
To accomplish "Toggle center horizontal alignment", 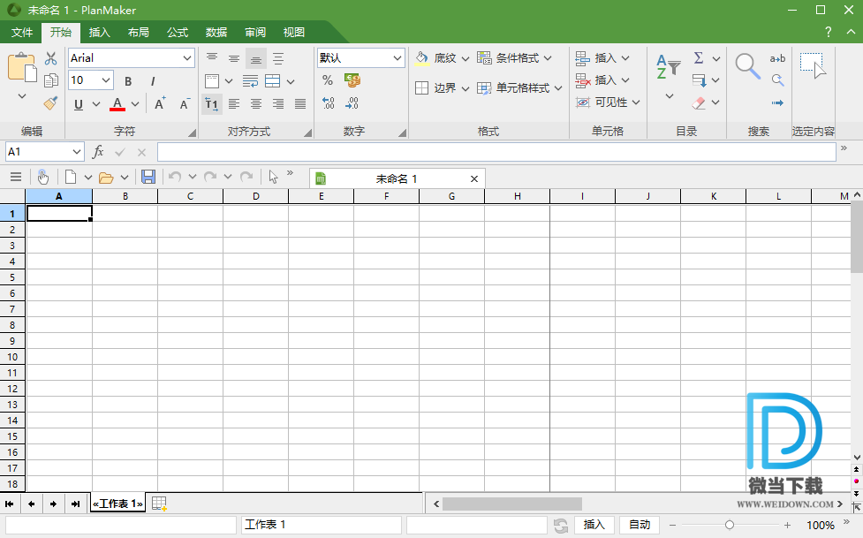I will coord(256,103).
